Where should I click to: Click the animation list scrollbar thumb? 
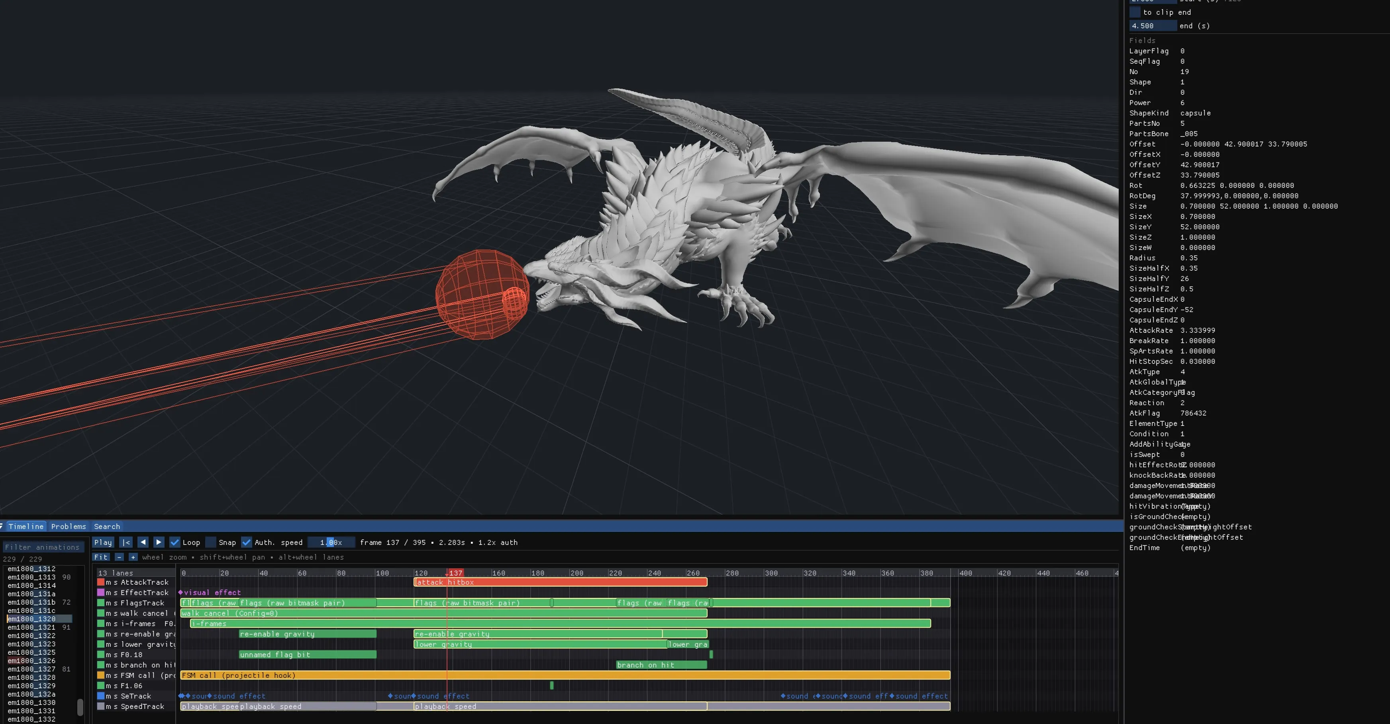[80, 707]
